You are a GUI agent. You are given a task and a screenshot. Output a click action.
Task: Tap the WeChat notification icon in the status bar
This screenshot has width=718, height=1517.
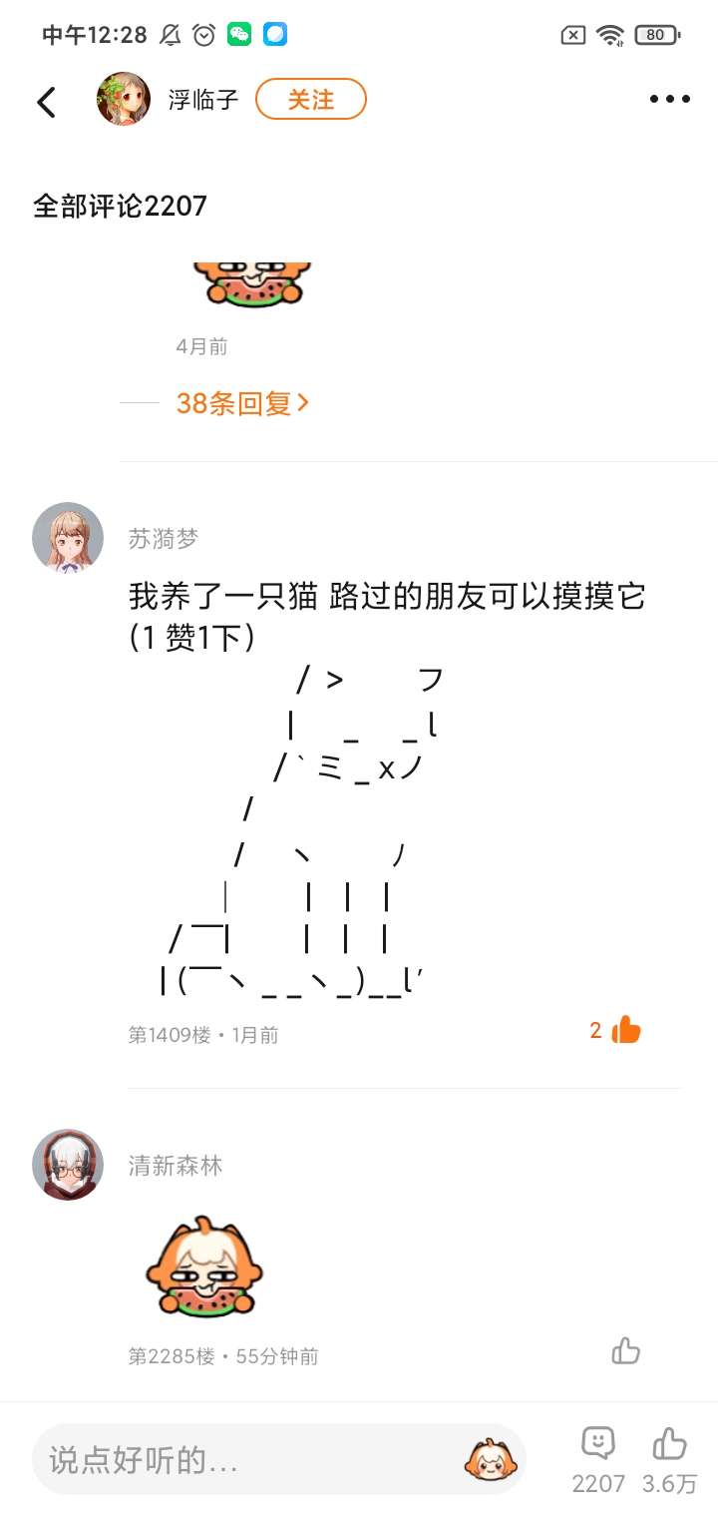coord(239,35)
